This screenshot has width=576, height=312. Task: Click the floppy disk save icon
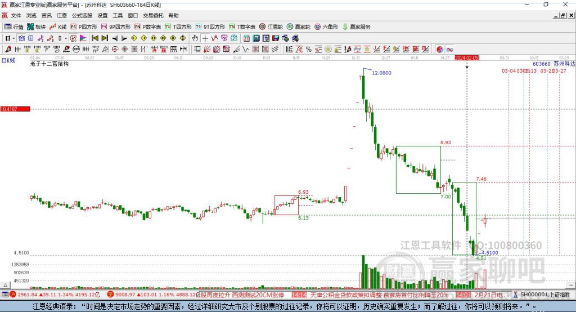(276, 38)
